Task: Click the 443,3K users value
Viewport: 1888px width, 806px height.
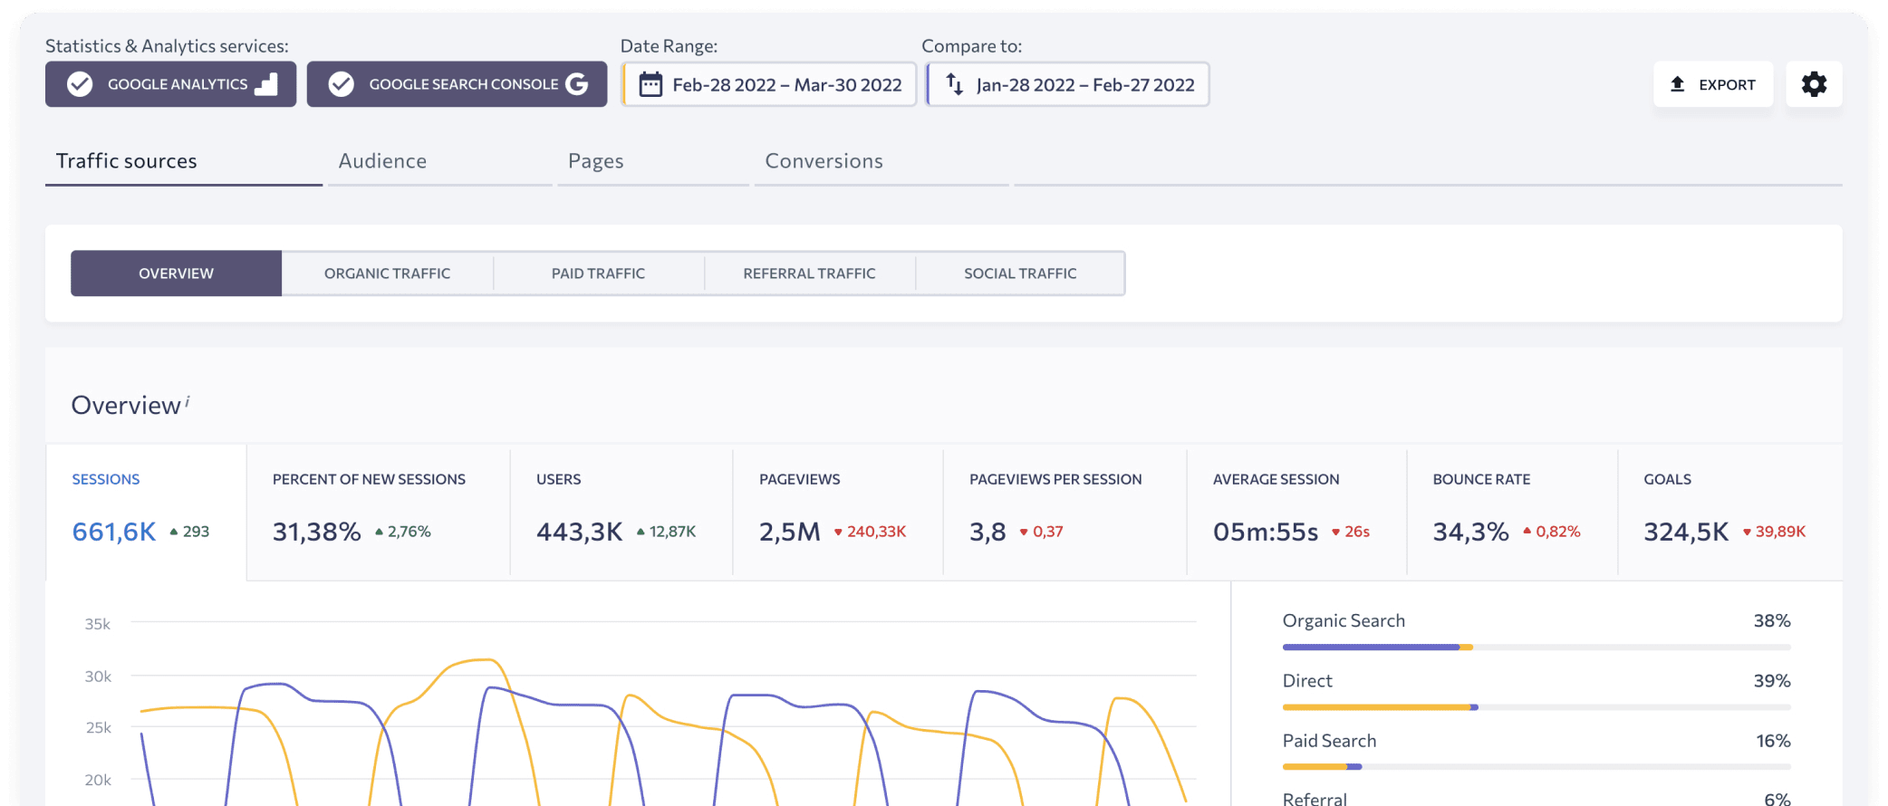Action: pyautogui.click(x=580, y=532)
